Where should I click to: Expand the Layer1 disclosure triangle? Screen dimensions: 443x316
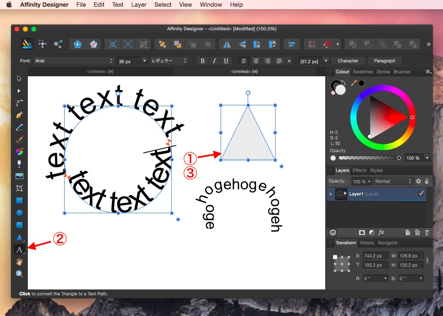tap(331, 194)
